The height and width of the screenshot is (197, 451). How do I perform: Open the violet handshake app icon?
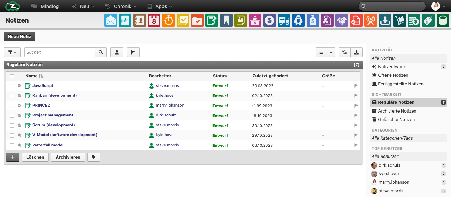click(342, 20)
